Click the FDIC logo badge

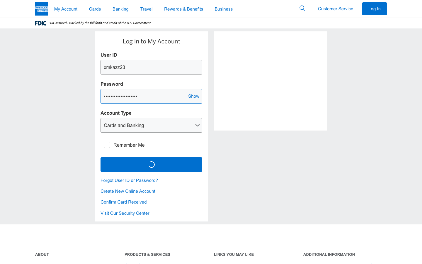[x=41, y=23]
